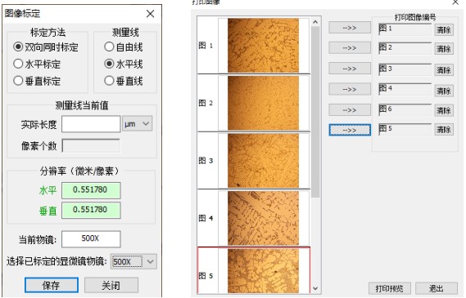Click scroll down arrow of image list
466x298 pixels.
pyautogui.click(x=315, y=288)
